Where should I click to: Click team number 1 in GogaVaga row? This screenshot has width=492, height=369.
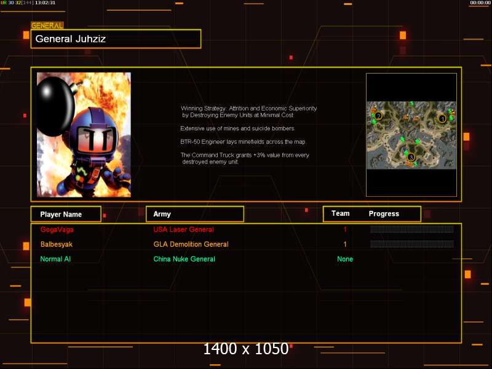(x=345, y=229)
